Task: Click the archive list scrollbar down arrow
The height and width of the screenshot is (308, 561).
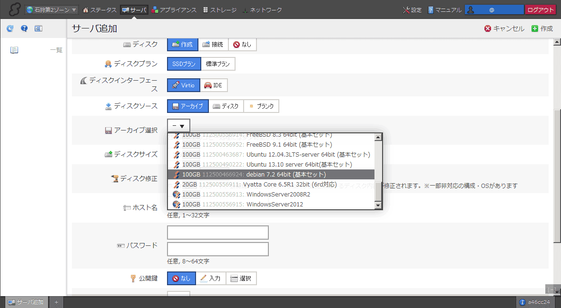Action: click(378, 205)
